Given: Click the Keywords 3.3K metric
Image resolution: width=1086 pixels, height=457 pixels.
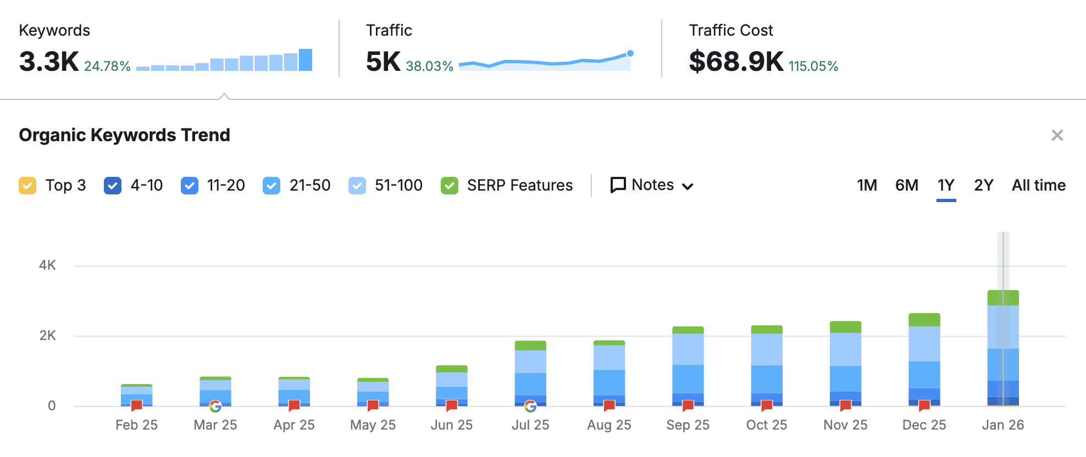Looking at the screenshot, I should (49, 61).
